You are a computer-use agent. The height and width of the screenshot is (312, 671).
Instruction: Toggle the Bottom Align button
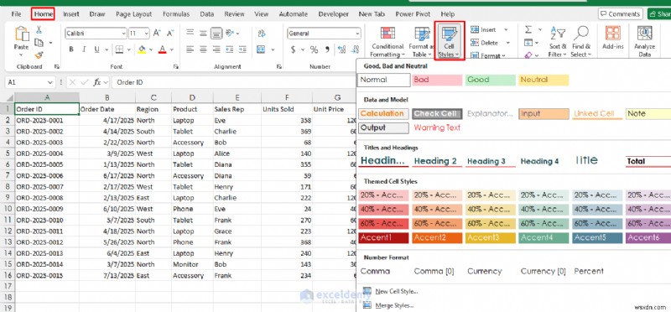click(216, 33)
